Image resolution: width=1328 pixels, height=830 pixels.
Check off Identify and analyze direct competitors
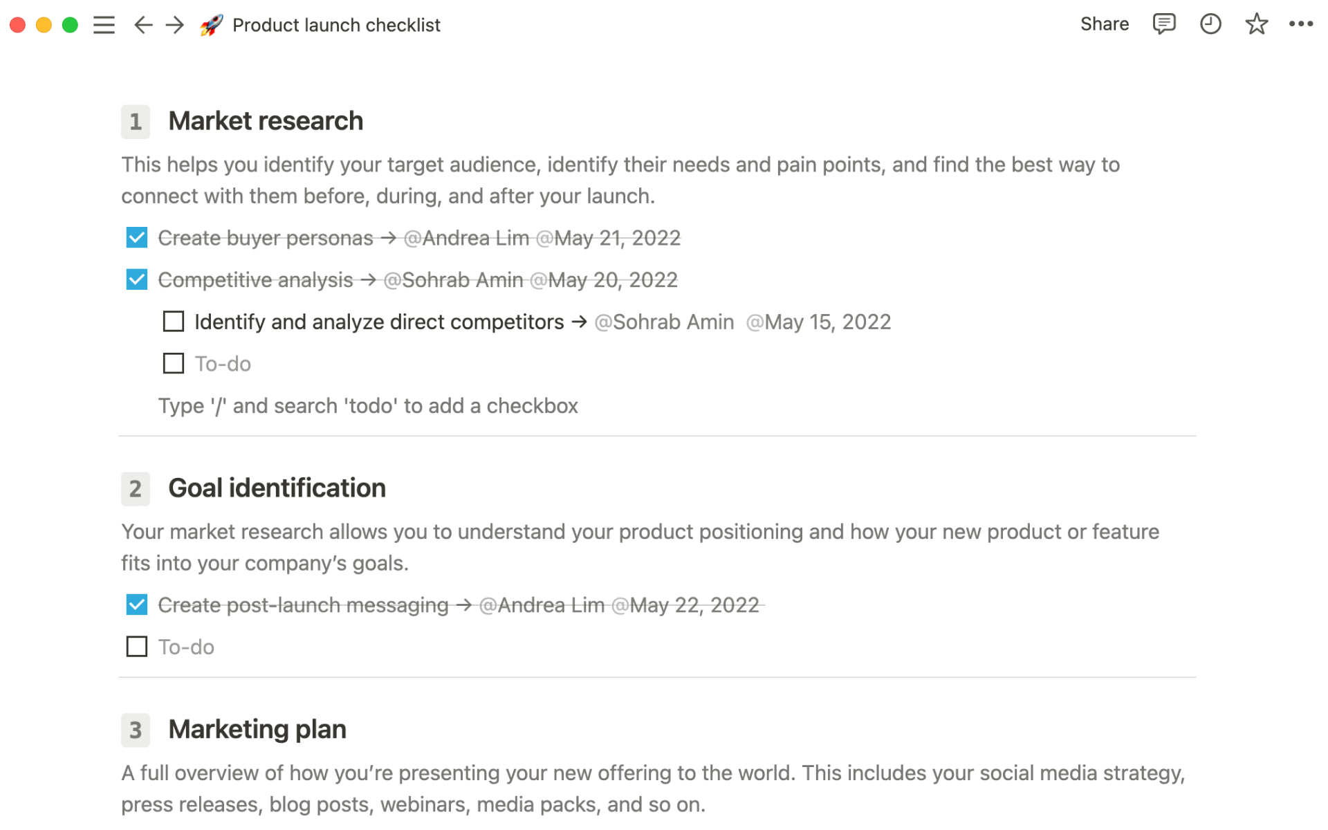click(x=173, y=322)
